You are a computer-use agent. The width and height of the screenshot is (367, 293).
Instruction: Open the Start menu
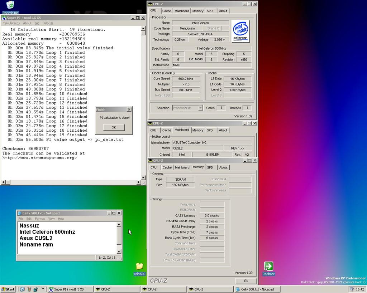(8, 289)
